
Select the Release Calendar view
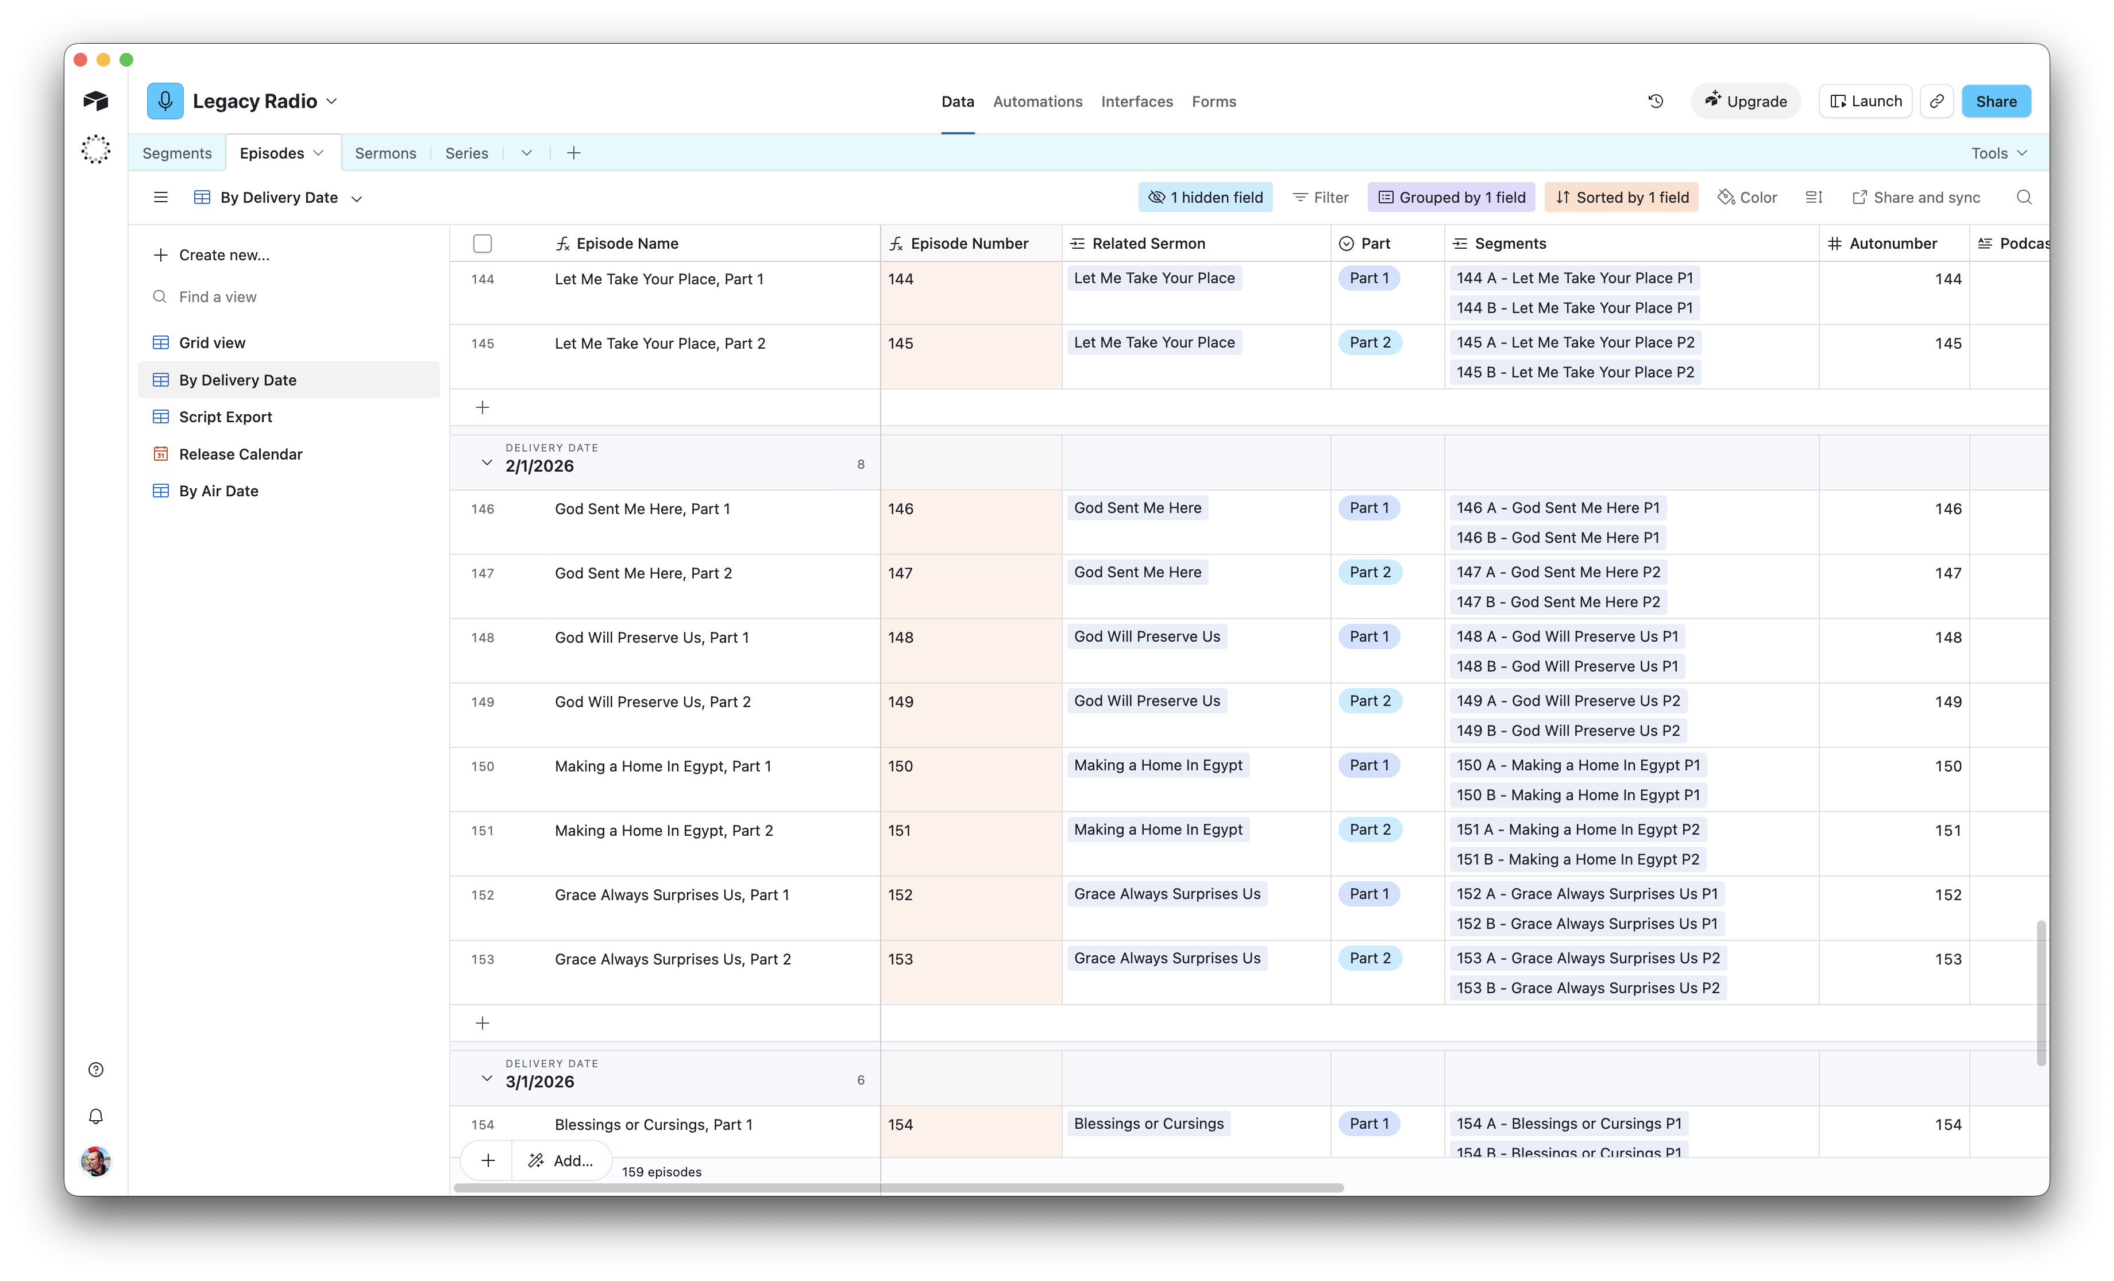pyautogui.click(x=240, y=454)
